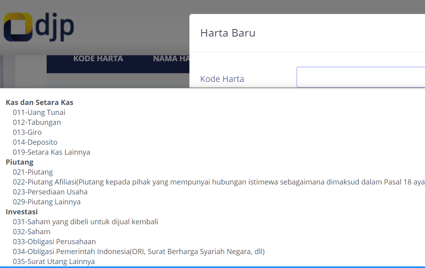This screenshot has height=268, width=425.
Task: Choose 013-Giro from the list
Action: pos(27,132)
